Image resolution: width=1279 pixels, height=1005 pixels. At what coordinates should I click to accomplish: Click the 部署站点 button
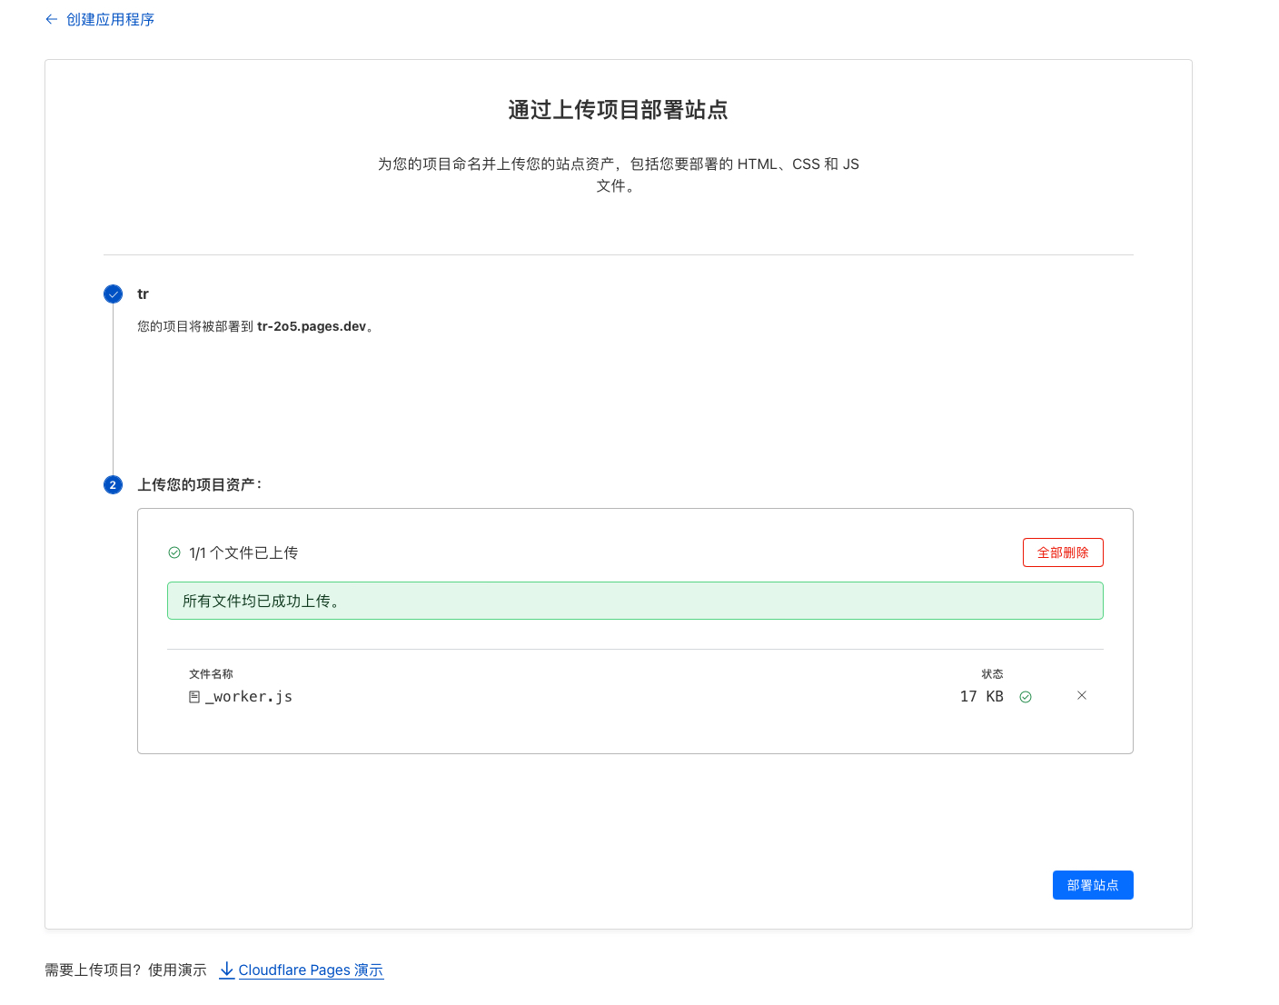coord(1093,885)
